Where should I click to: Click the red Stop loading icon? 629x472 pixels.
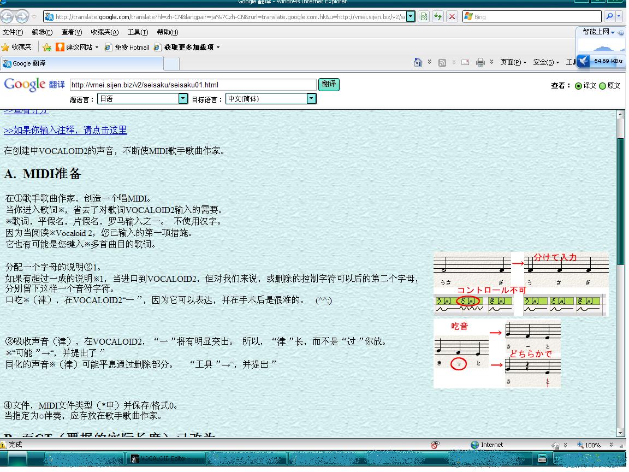click(452, 17)
